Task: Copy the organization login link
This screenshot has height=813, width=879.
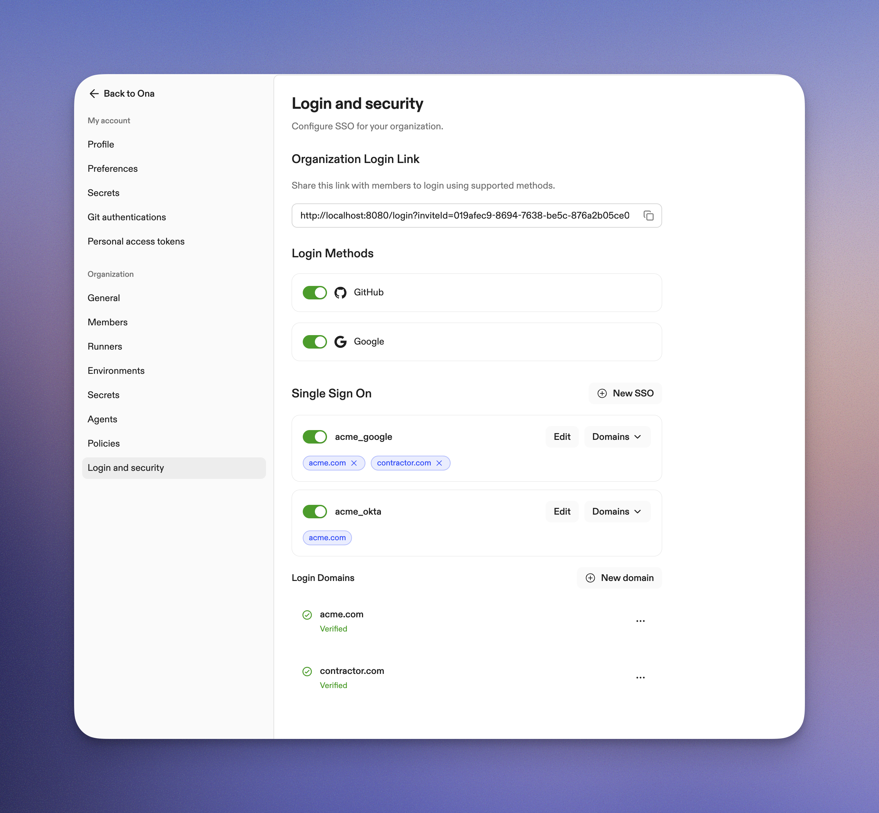Action: 648,216
